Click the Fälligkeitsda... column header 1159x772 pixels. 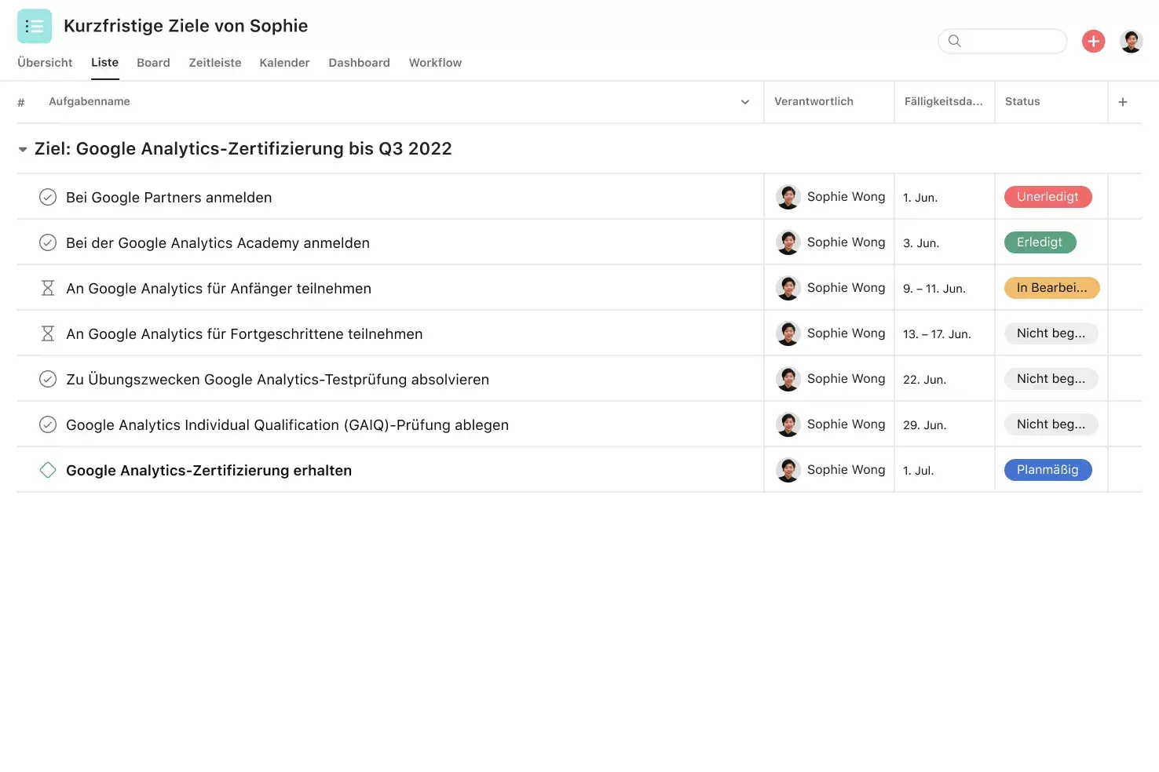tap(943, 102)
